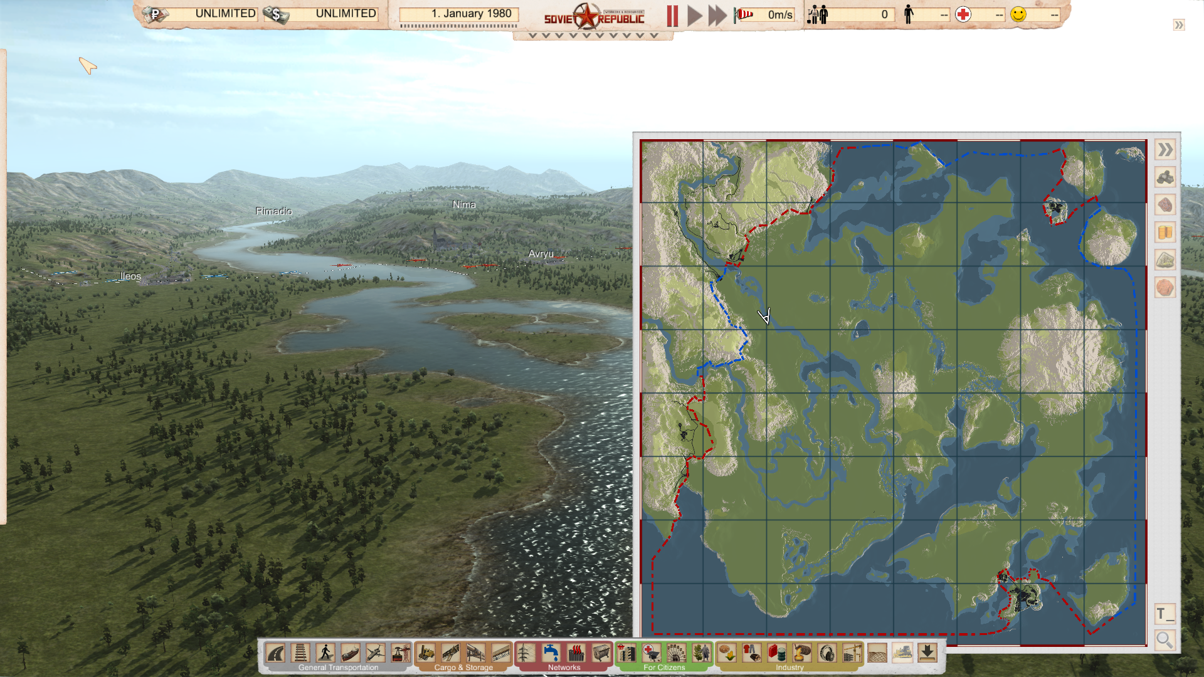
Task: Expand the top-right double arrow panel
Action: tap(1179, 25)
